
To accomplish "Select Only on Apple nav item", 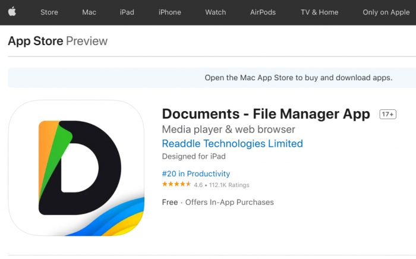I will click(x=386, y=12).
